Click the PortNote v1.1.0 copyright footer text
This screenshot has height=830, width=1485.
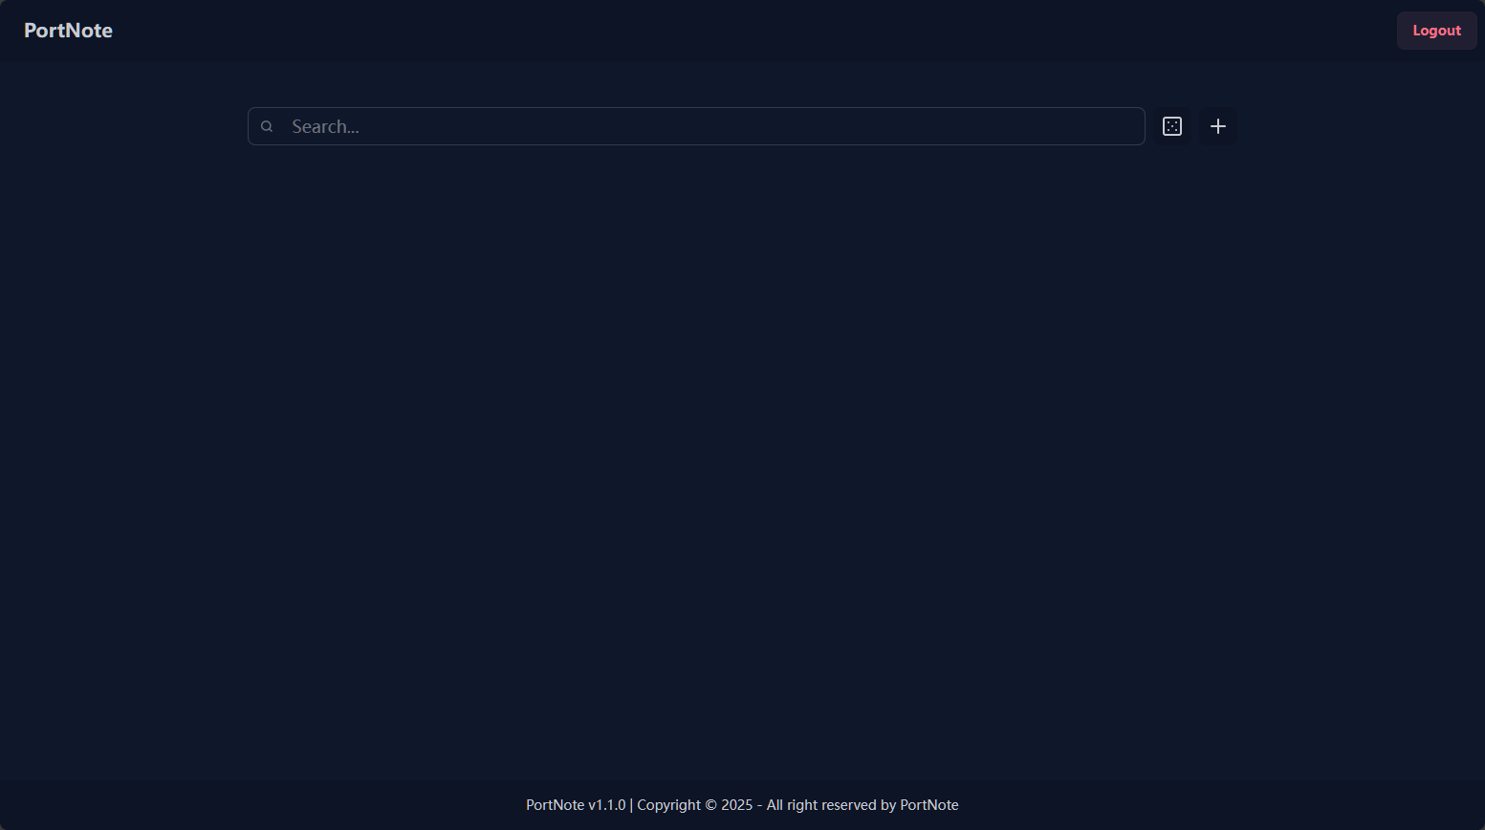[x=742, y=805]
